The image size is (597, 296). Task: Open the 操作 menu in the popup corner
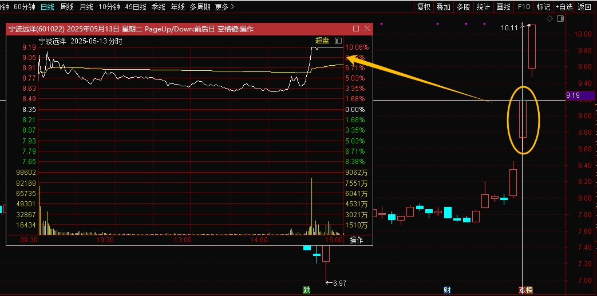[x=357, y=240]
